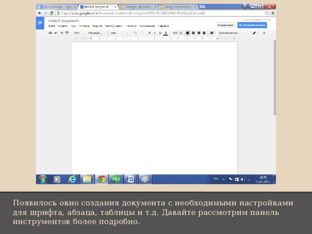
Task: Open the text color picker
Action: pos(166,33)
